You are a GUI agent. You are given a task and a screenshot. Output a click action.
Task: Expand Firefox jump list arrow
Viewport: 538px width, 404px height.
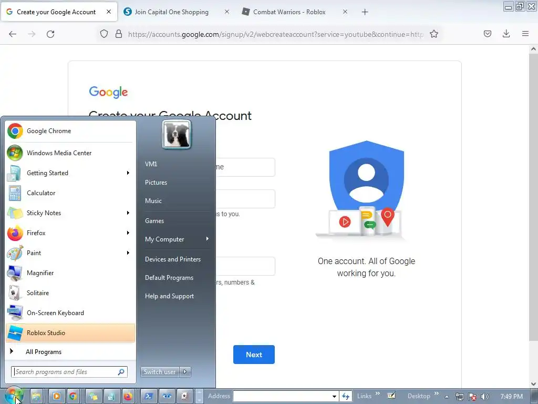pyautogui.click(x=128, y=233)
